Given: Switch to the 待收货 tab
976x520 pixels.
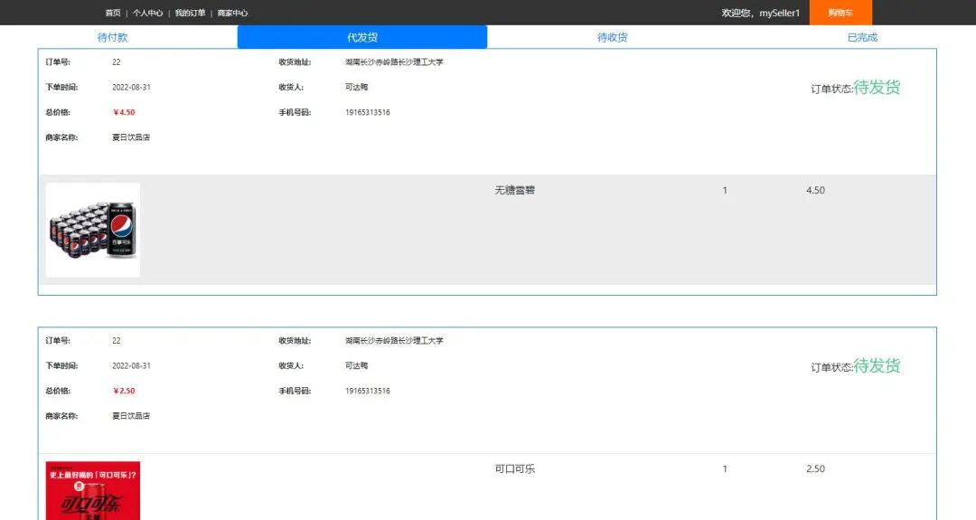Looking at the screenshot, I should coord(613,37).
